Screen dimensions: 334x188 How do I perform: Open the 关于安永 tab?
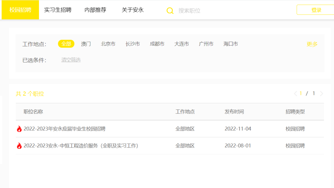[x=132, y=10]
